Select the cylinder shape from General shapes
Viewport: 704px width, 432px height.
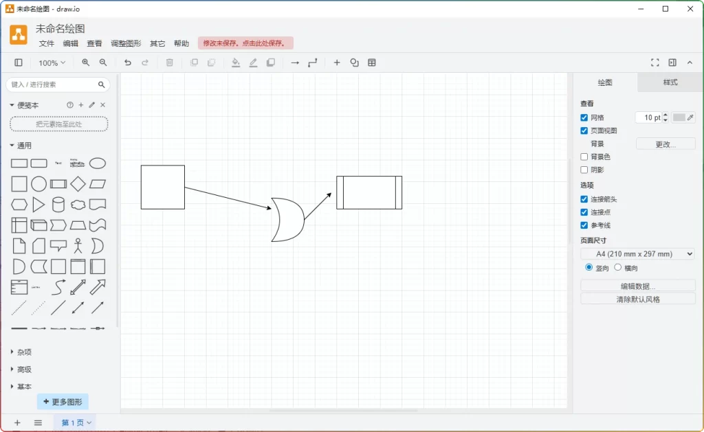[58, 204]
